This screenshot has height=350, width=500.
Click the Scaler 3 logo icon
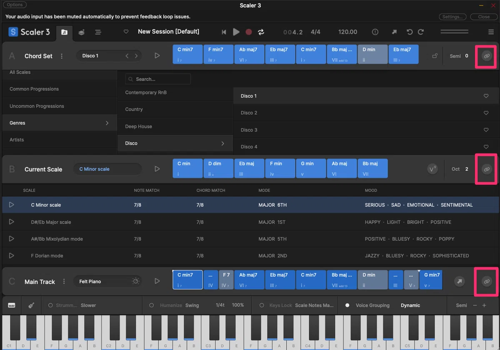(x=13, y=32)
